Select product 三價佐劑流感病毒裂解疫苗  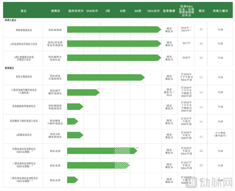tap(24, 180)
